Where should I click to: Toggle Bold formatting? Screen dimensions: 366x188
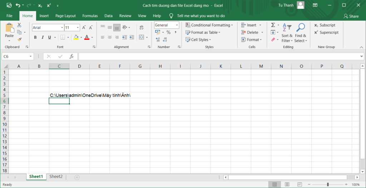click(x=35, y=37)
